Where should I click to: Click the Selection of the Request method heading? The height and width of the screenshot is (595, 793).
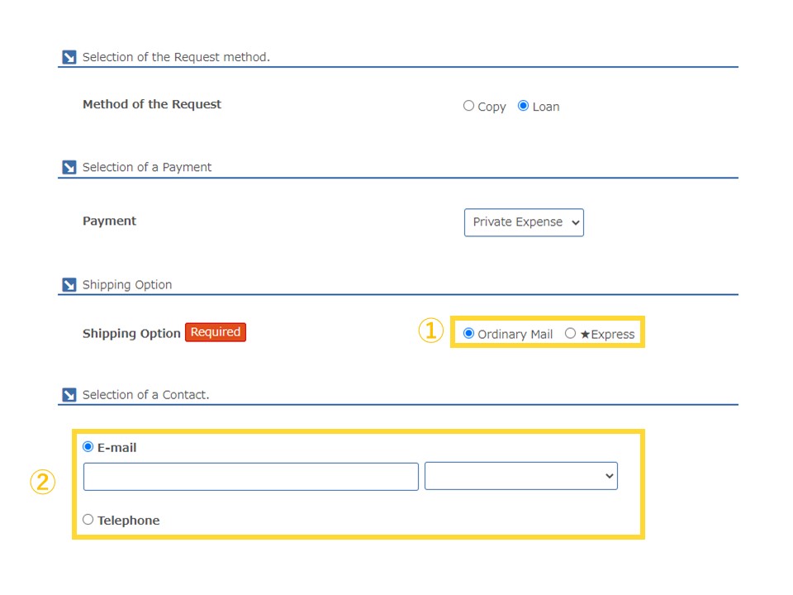[x=176, y=57]
